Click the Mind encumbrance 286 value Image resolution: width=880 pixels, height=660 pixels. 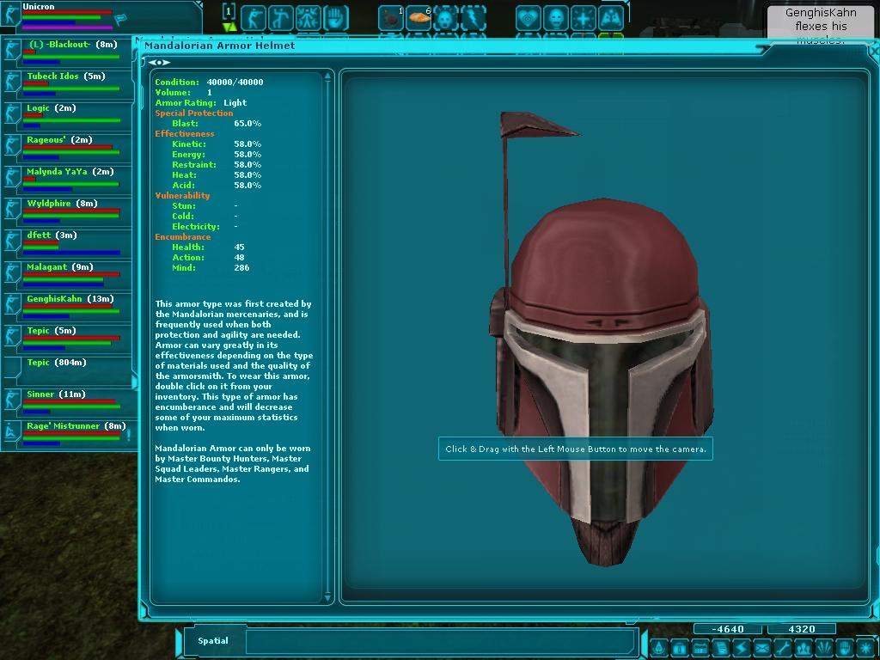coord(241,268)
